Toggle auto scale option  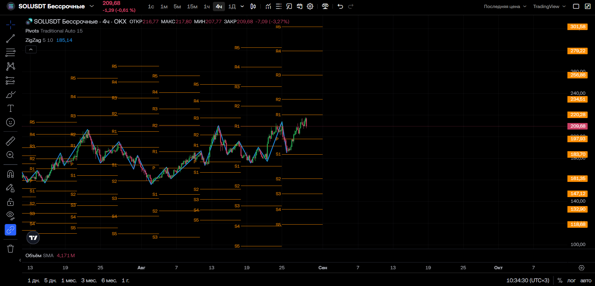[x=586, y=280]
